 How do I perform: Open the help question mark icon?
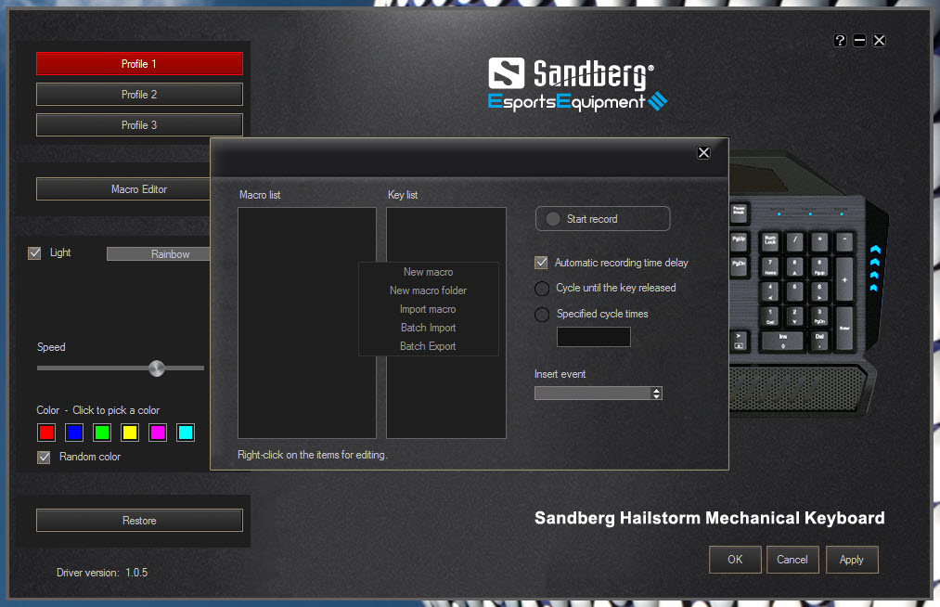[x=840, y=40]
